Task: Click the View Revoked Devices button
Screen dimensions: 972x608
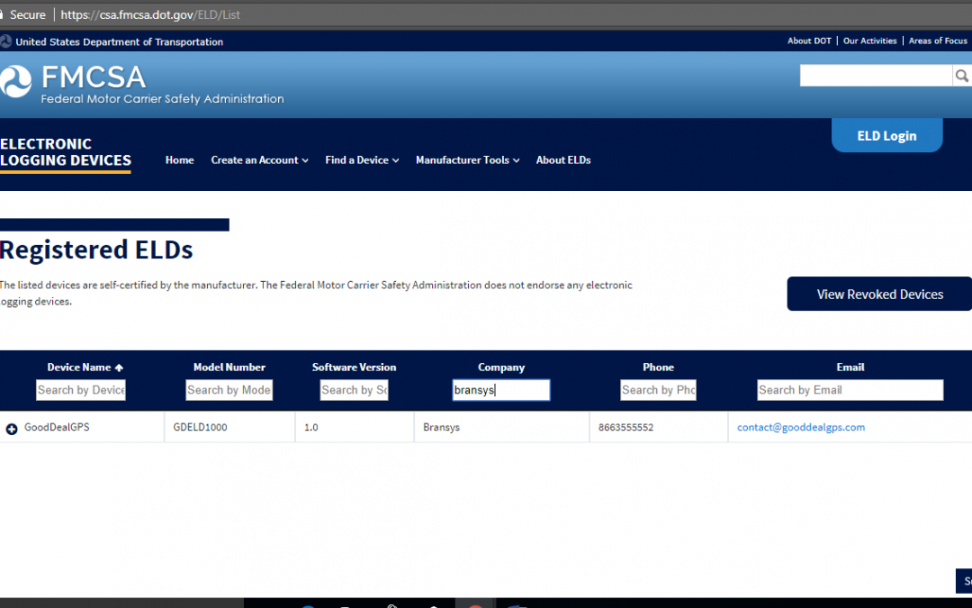Action: 879,294
